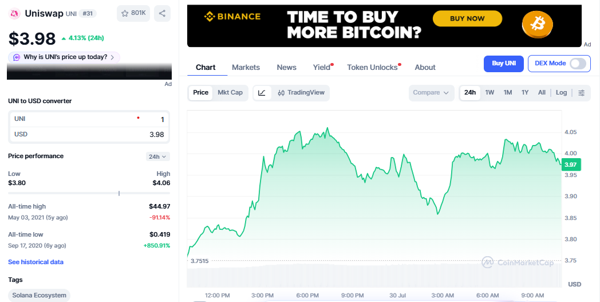This screenshot has height=302, width=600.
Task: Select Price chart toggle
Action: point(200,93)
